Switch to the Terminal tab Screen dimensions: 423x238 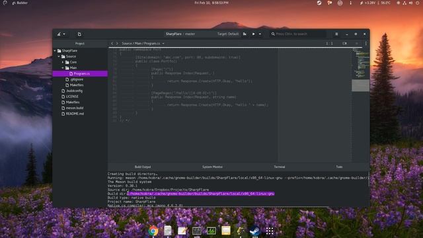click(280, 167)
